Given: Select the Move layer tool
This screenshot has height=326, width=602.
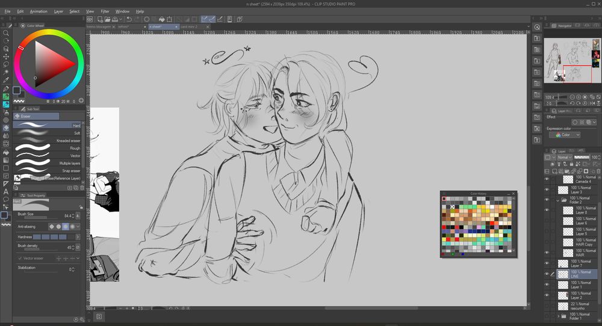Looking at the screenshot, I should 6,57.
